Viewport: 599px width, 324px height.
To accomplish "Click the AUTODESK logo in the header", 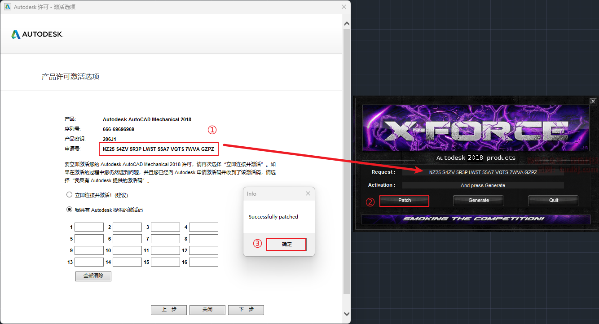I will (37, 35).
